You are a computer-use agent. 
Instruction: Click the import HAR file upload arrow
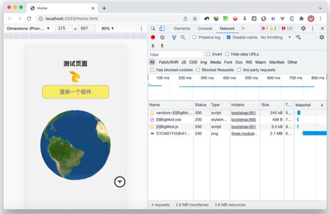tap(153, 46)
